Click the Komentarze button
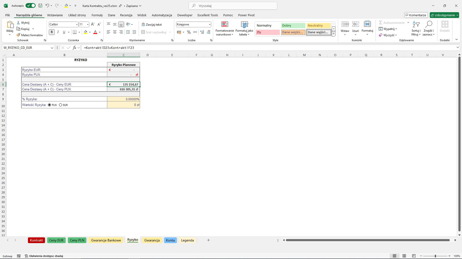The width and height of the screenshot is (462, 259). [416, 15]
